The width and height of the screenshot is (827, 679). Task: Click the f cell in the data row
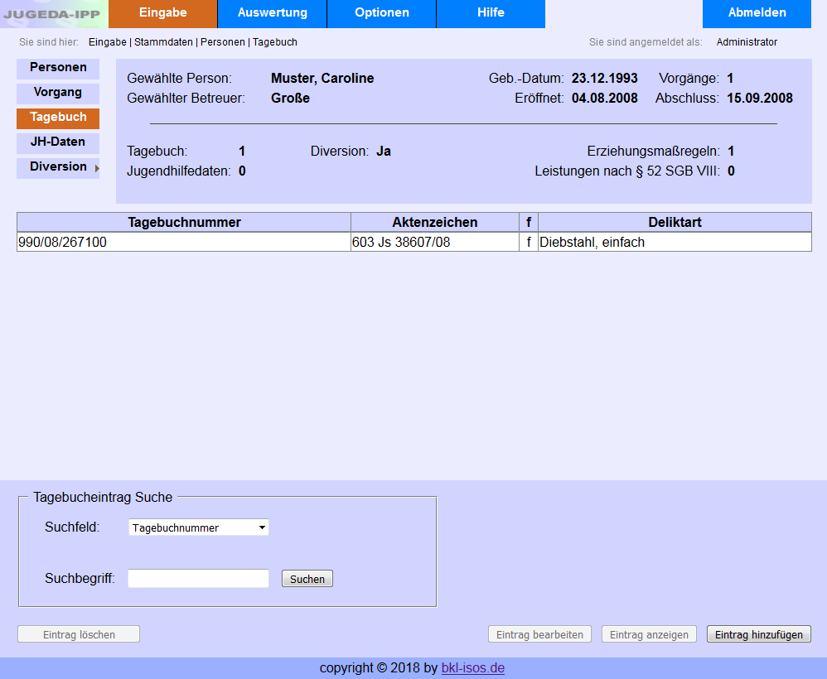tap(529, 242)
